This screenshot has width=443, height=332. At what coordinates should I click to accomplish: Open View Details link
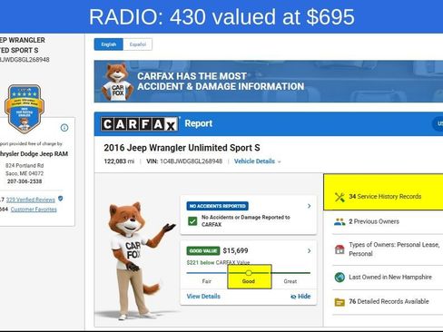(x=203, y=297)
